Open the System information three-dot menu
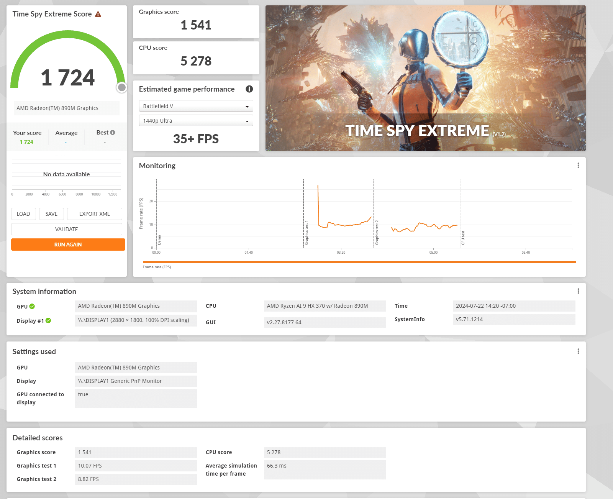Screen dimensions: 613x499 578,291
